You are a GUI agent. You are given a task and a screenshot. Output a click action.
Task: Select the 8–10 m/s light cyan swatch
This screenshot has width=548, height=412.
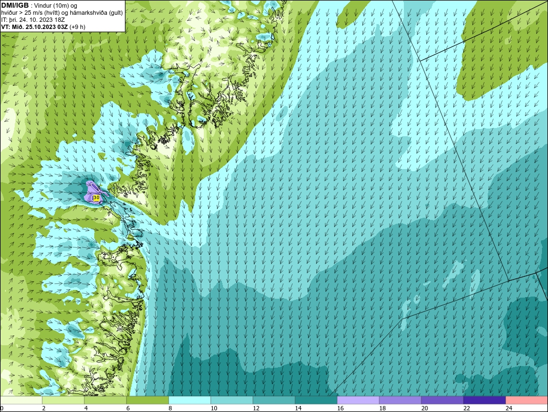[190, 400]
